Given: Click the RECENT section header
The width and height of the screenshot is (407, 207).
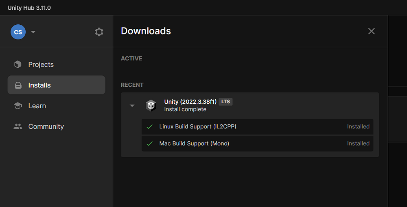Looking at the screenshot, I should (132, 85).
